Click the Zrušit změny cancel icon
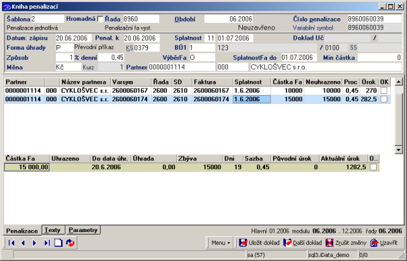407x261 pixels. (330, 243)
